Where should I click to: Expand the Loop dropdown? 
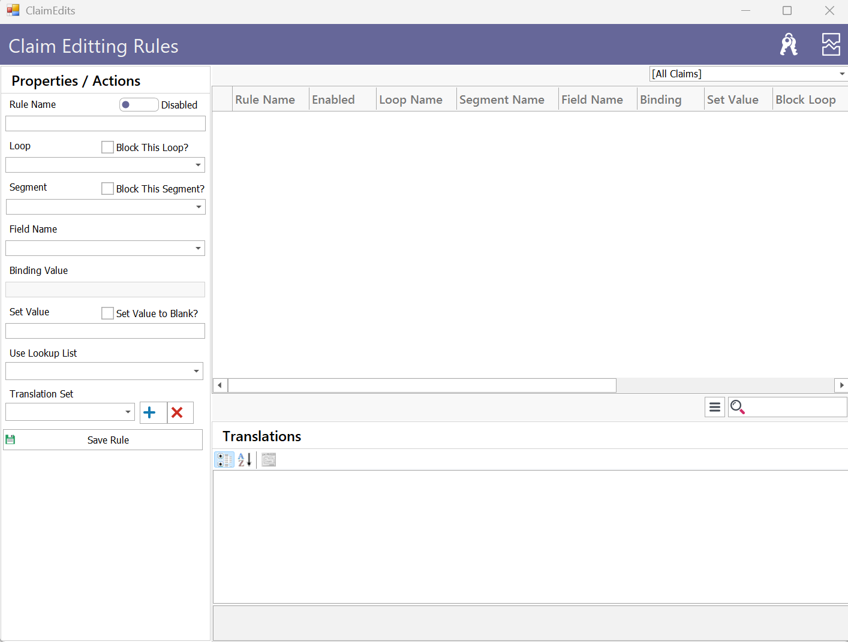coord(198,165)
